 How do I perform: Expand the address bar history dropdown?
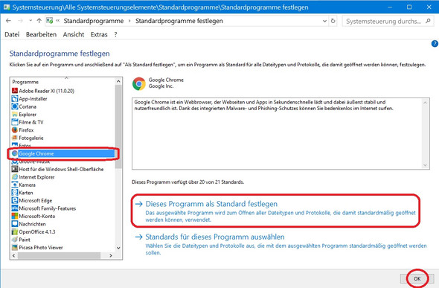pos(324,21)
